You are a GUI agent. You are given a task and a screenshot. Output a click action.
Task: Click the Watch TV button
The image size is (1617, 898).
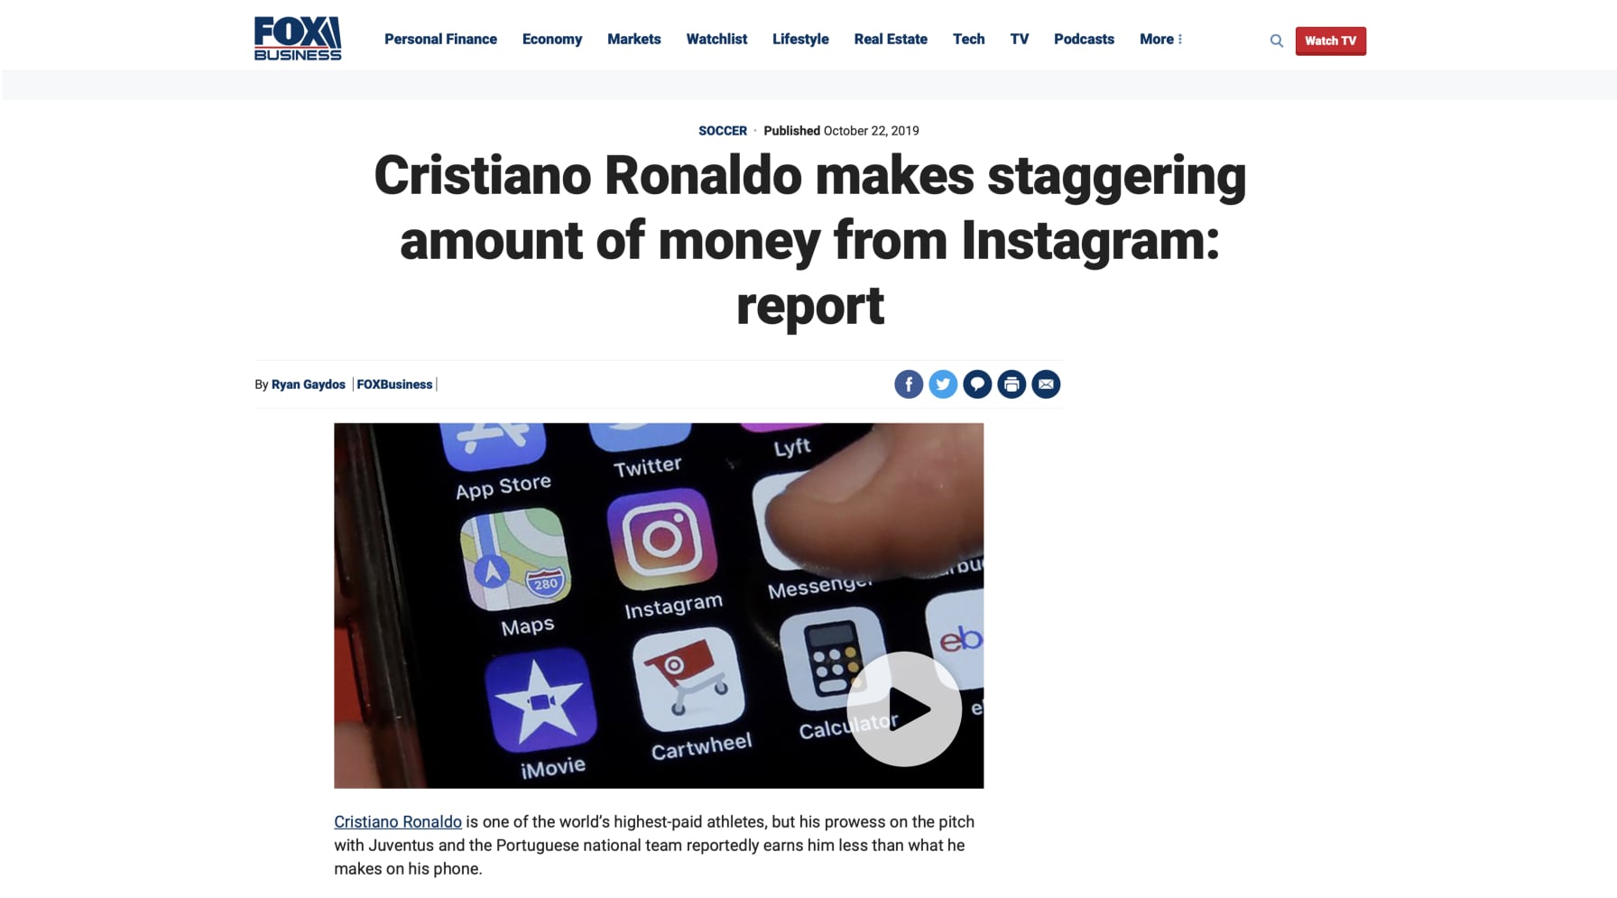click(1330, 41)
